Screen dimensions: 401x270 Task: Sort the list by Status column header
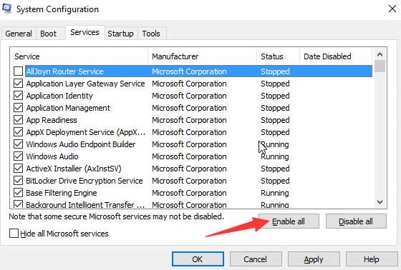pos(278,56)
